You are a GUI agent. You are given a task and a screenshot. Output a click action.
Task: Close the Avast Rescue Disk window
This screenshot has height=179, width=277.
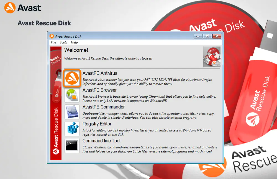pos(217,36)
